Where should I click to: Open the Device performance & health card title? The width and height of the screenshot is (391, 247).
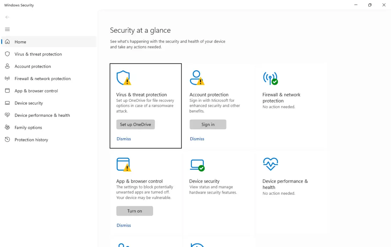[285, 184]
